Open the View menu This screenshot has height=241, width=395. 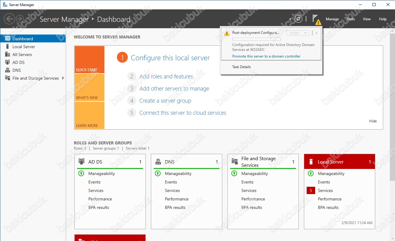[367, 19]
